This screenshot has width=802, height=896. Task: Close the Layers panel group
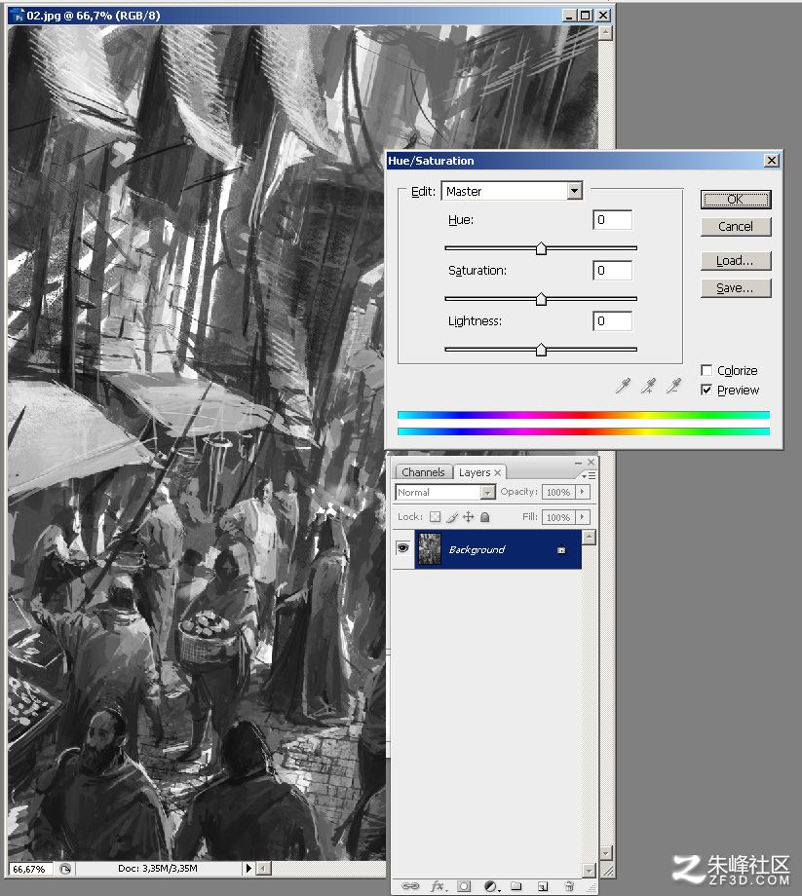point(591,461)
